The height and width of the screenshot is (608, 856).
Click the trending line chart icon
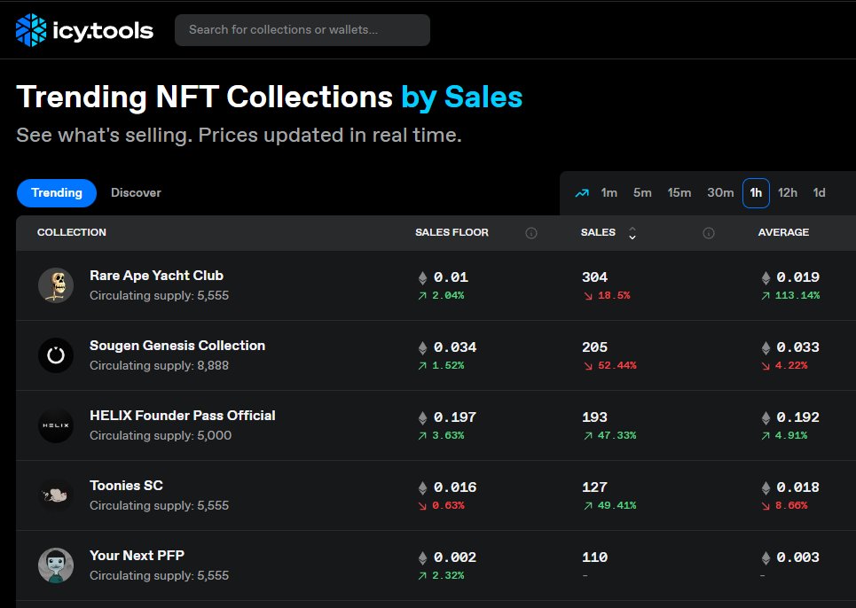(x=582, y=193)
